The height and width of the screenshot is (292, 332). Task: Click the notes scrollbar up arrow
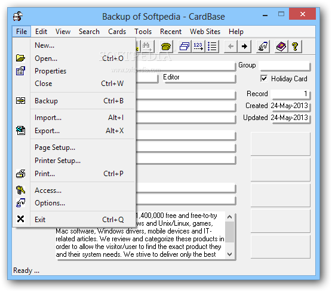click(x=229, y=217)
